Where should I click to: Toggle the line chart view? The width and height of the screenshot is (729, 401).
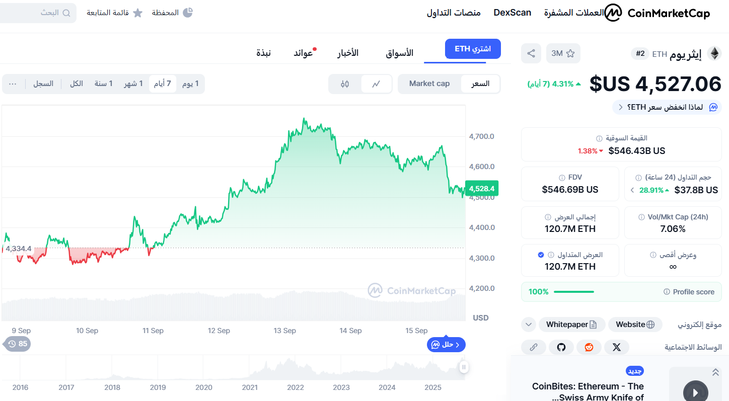click(376, 84)
